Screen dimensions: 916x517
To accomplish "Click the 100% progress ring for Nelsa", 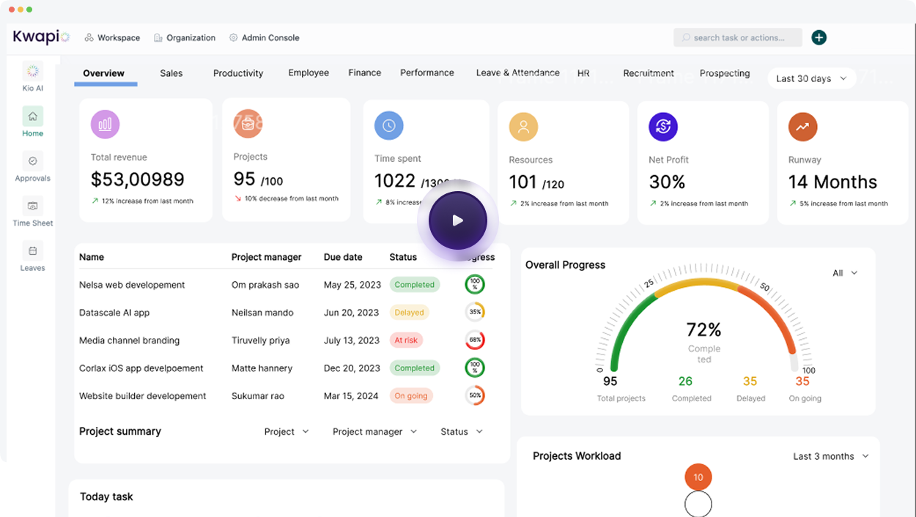I will pos(475,284).
